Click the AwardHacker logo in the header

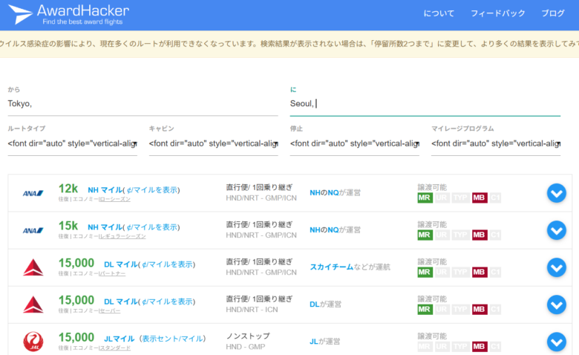(68, 15)
